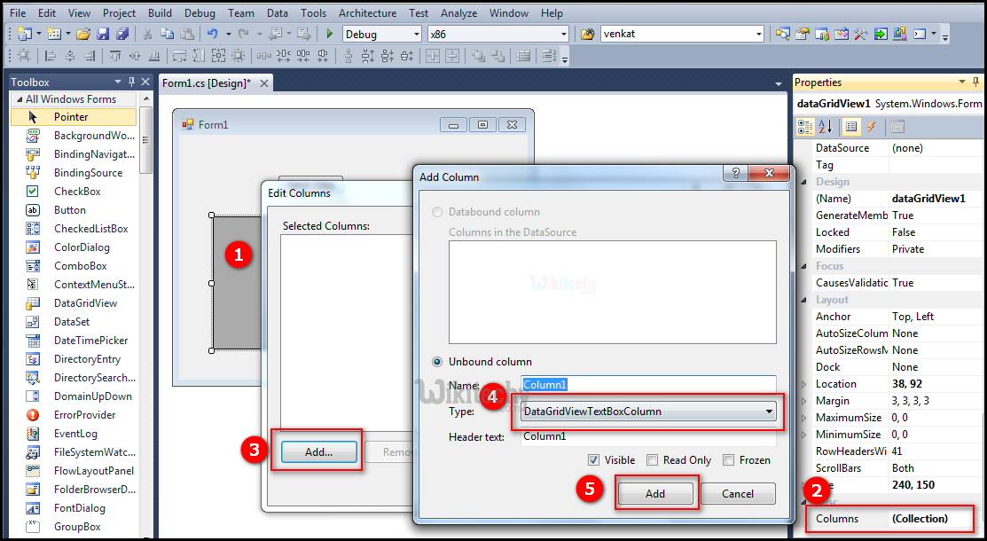Viewport: 987px width, 541px height.
Task: Select the DateTimePicker toolbox item
Action: point(90,341)
